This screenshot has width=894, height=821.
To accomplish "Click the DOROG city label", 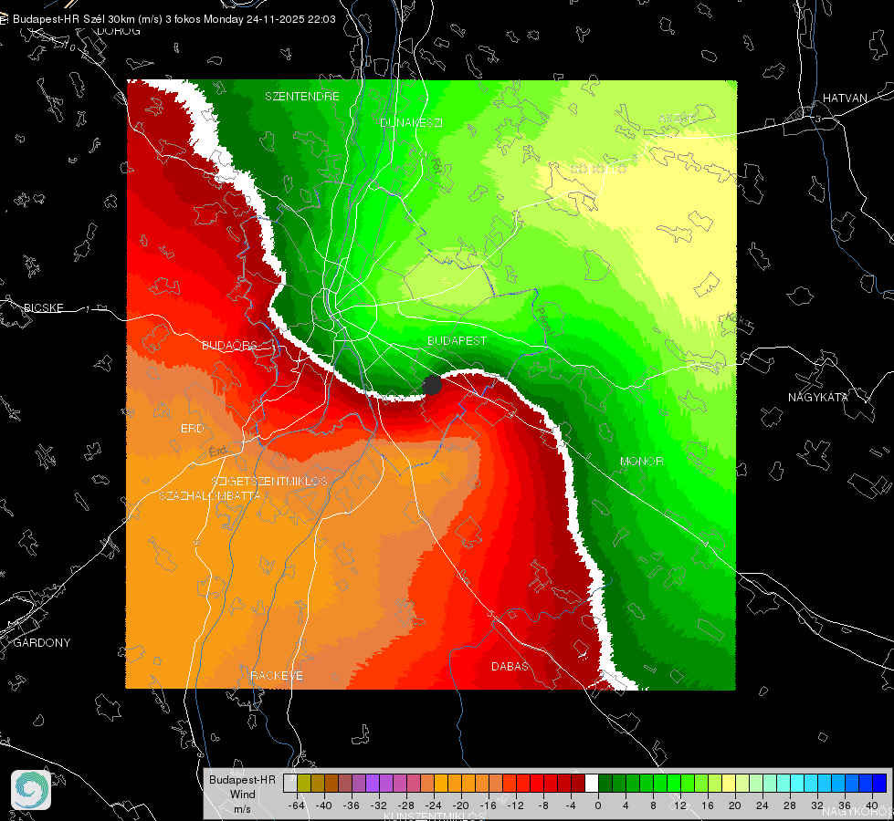I will pos(119,31).
